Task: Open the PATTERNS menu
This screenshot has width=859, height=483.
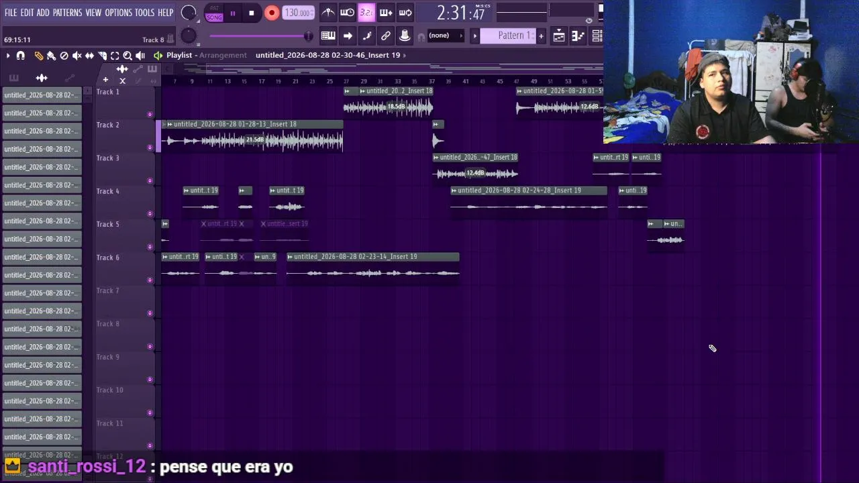Action: pyautogui.click(x=67, y=13)
